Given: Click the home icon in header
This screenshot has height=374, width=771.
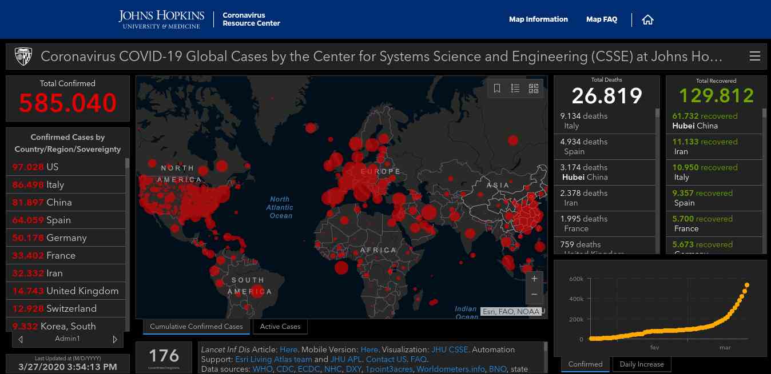Looking at the screenshot, I should pos(647,20).
